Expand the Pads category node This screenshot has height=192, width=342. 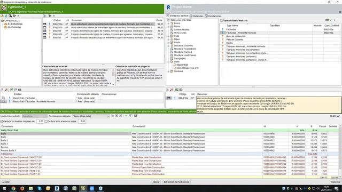pyautogui.click(x=168, y=36)
